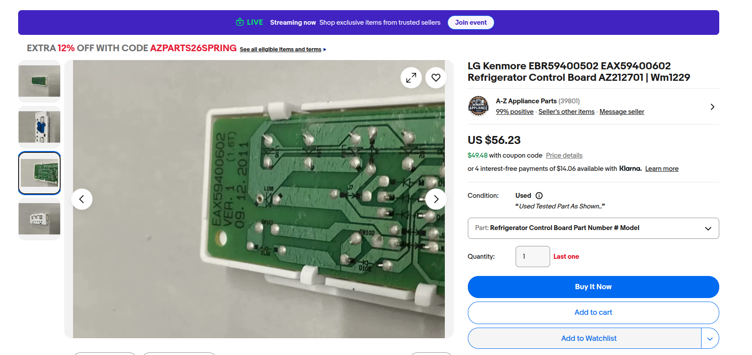
Task: Click Add to cart
Action: tap(593, 313)
